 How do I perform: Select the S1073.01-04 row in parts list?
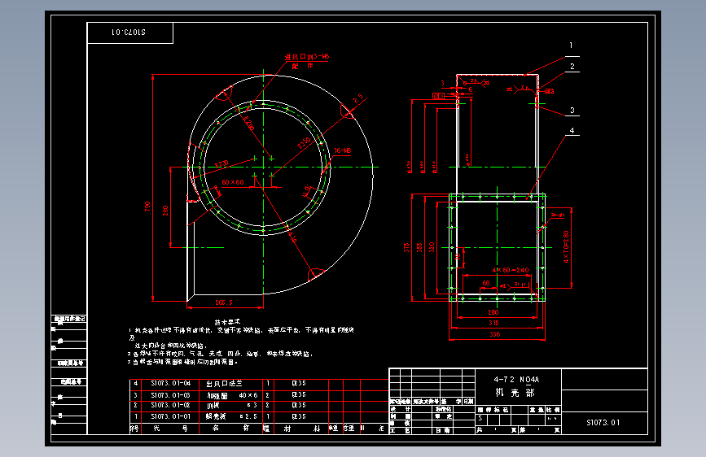259,384
